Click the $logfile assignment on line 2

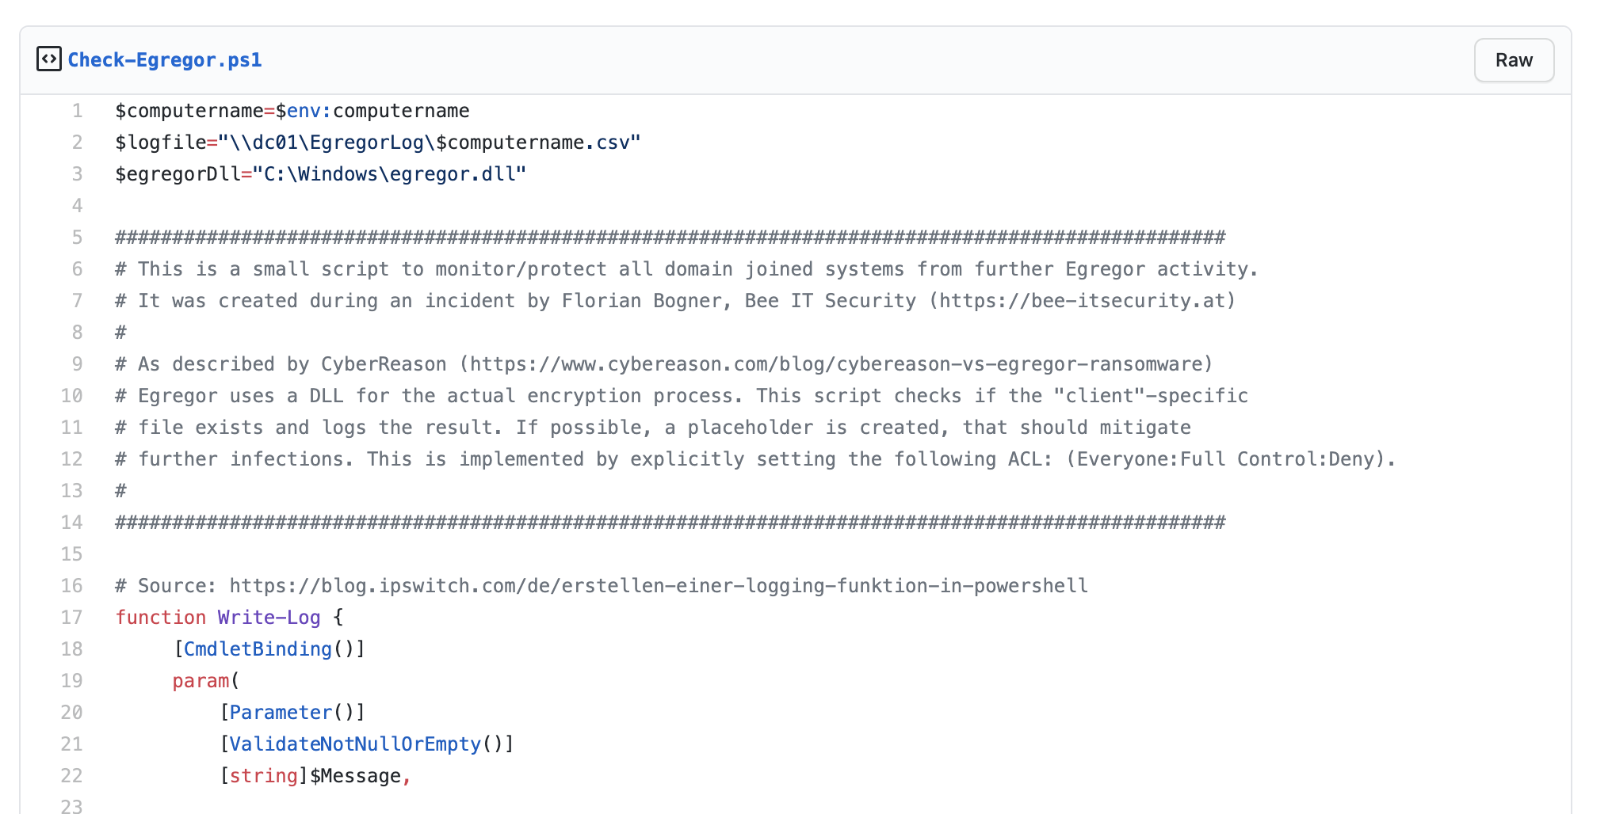coord(378,143)
